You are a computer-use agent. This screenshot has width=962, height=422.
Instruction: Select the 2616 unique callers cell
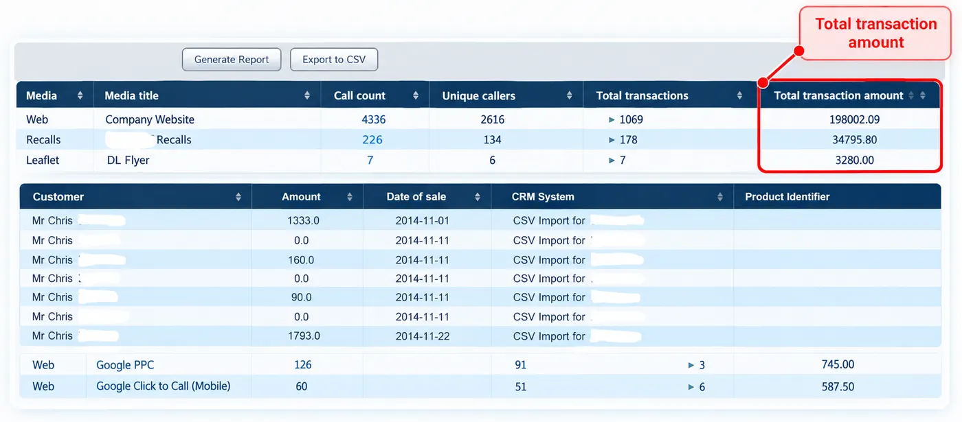coord(492,119)
